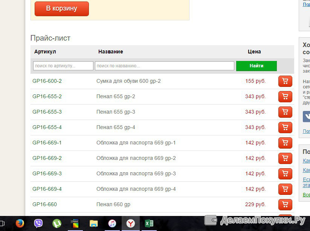Click the green 'Найти' search button
The width and height of the screenshot is (310, 231).
coord(256,66)
